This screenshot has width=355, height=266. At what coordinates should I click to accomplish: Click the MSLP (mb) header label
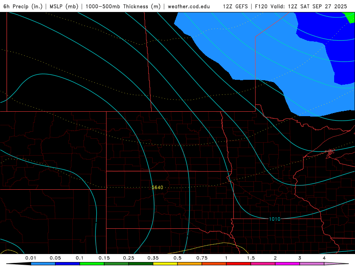click(63, 7)
